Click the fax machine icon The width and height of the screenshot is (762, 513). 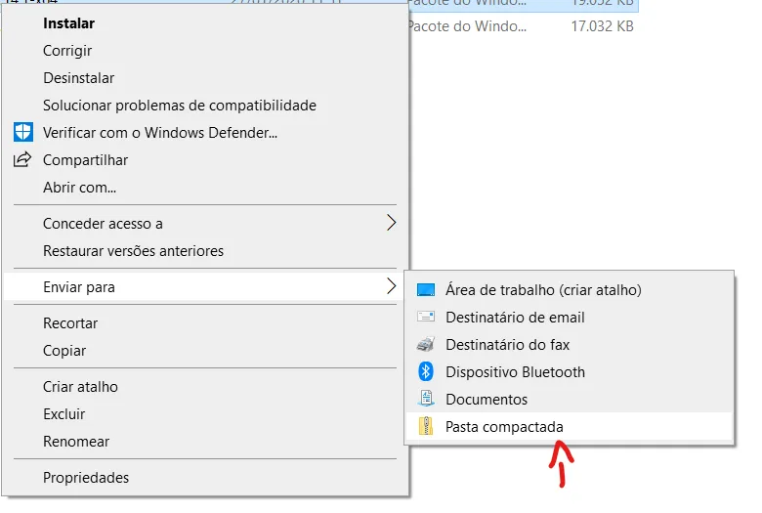coord(425,345)
